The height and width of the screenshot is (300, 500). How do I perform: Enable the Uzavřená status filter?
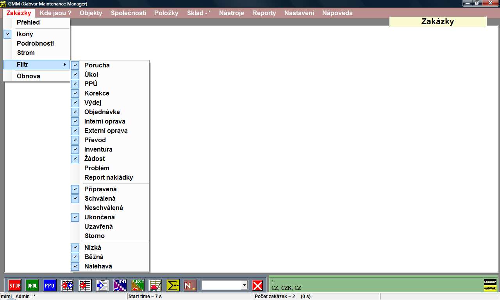tap(110, 226)
